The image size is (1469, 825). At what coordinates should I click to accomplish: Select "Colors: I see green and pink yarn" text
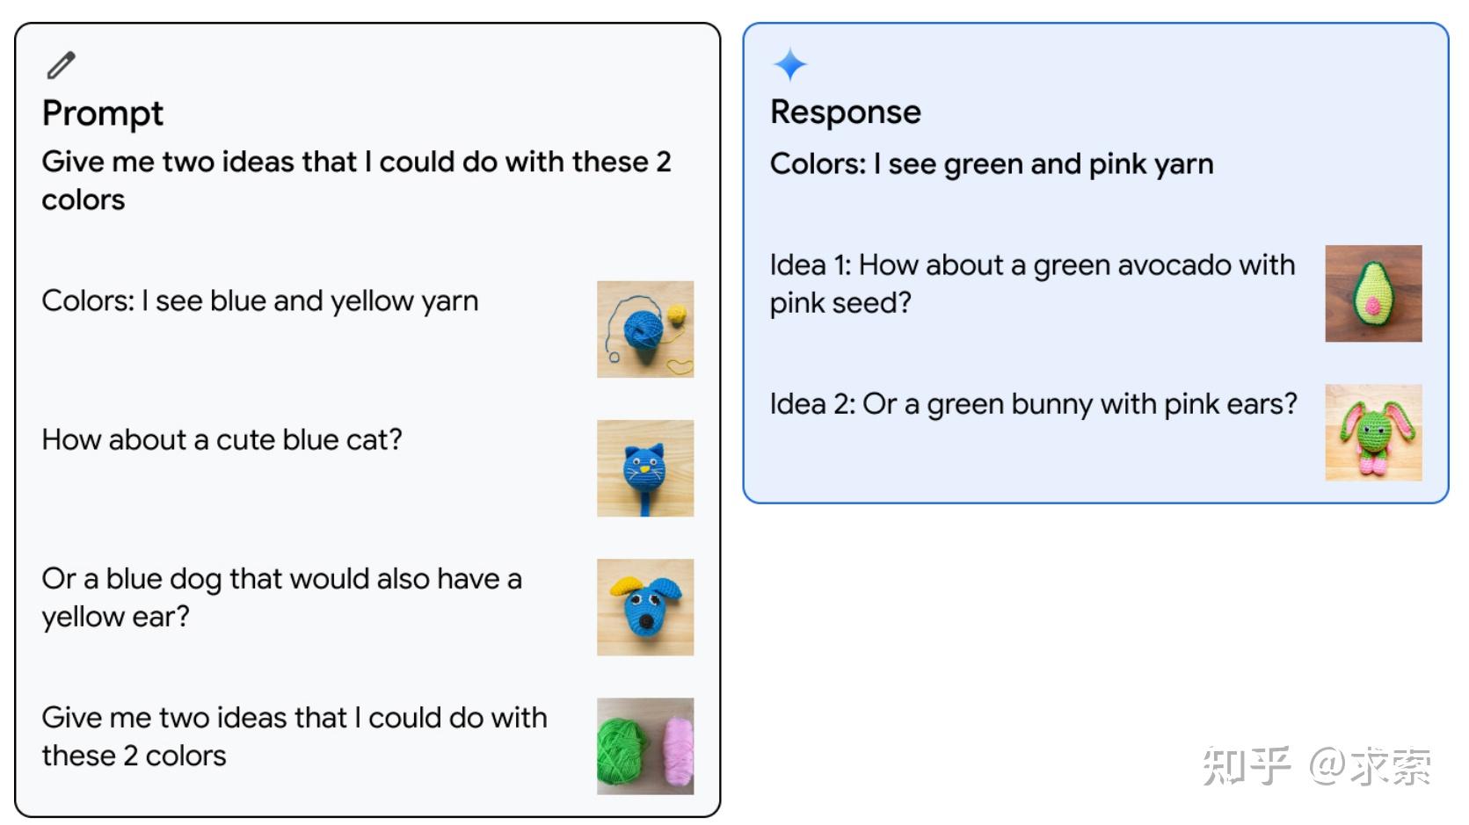point(992,164)
